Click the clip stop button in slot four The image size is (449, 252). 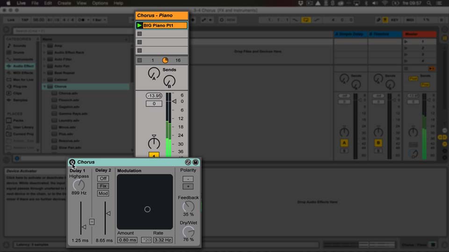[x=139, y=50]
